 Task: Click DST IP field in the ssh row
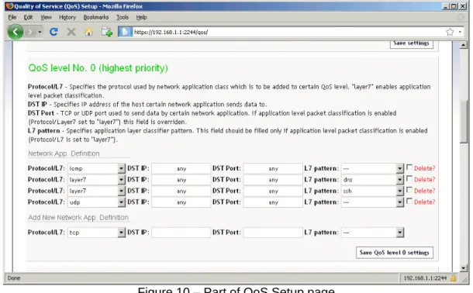181,191
